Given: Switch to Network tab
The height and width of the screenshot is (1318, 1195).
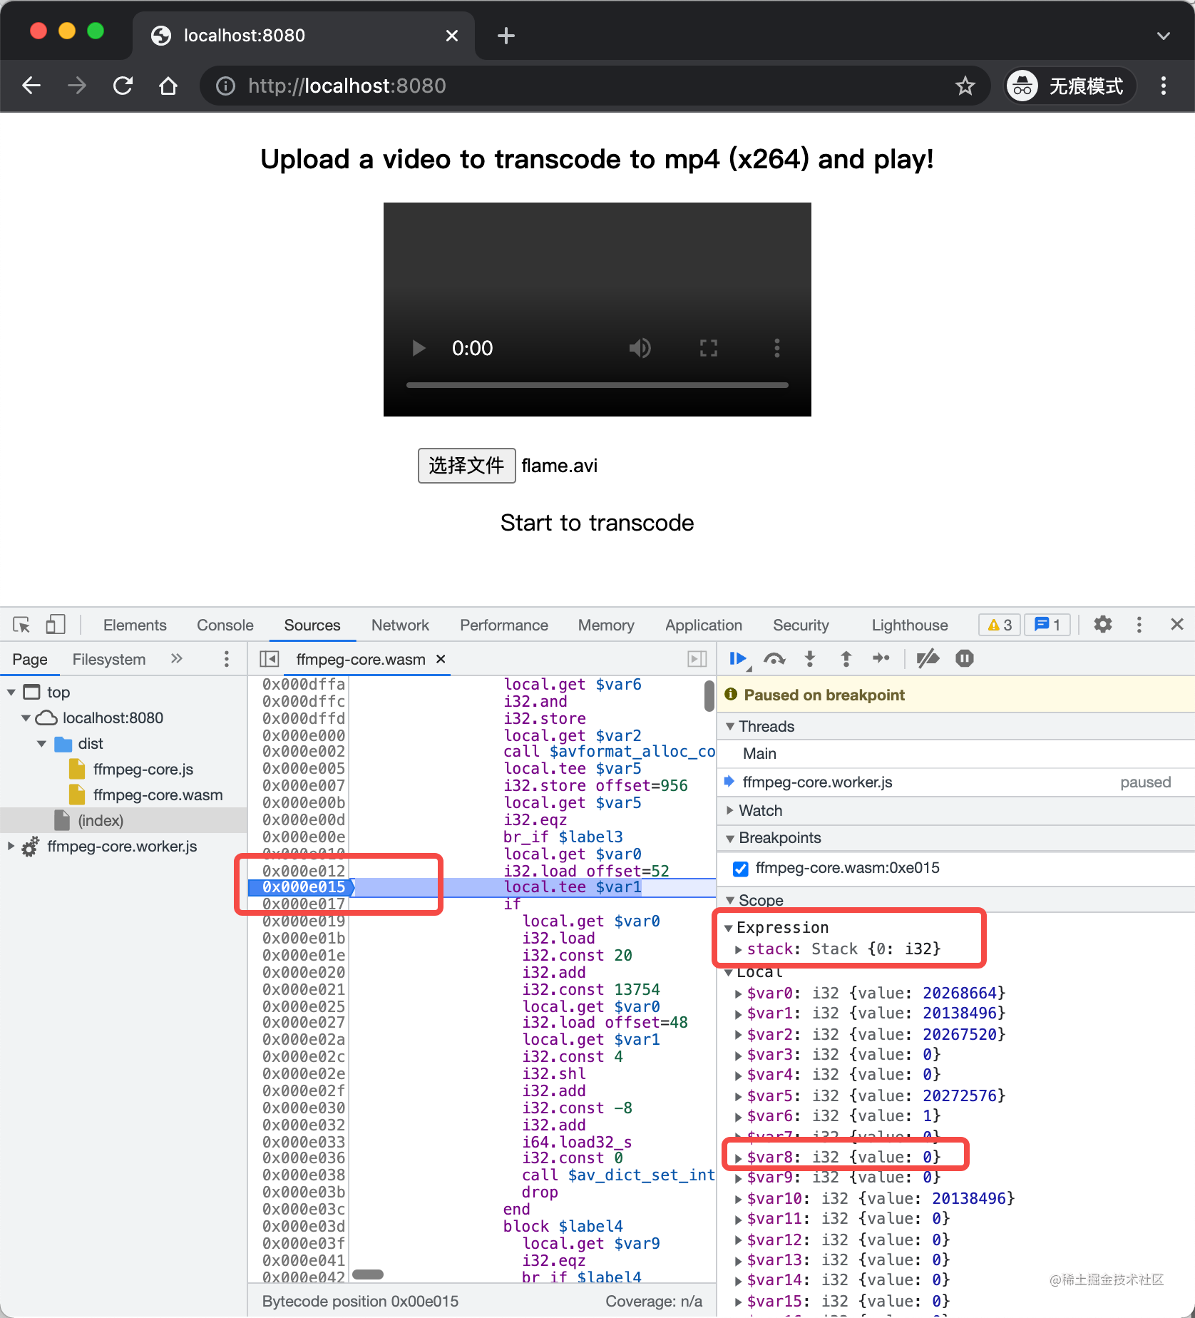Looking at the screenshot, I should click(400, 625).
